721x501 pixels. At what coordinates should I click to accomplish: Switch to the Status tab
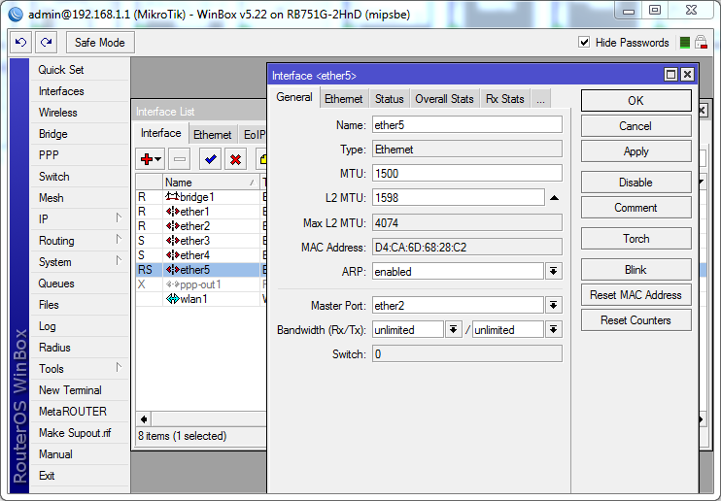point(389,99)
